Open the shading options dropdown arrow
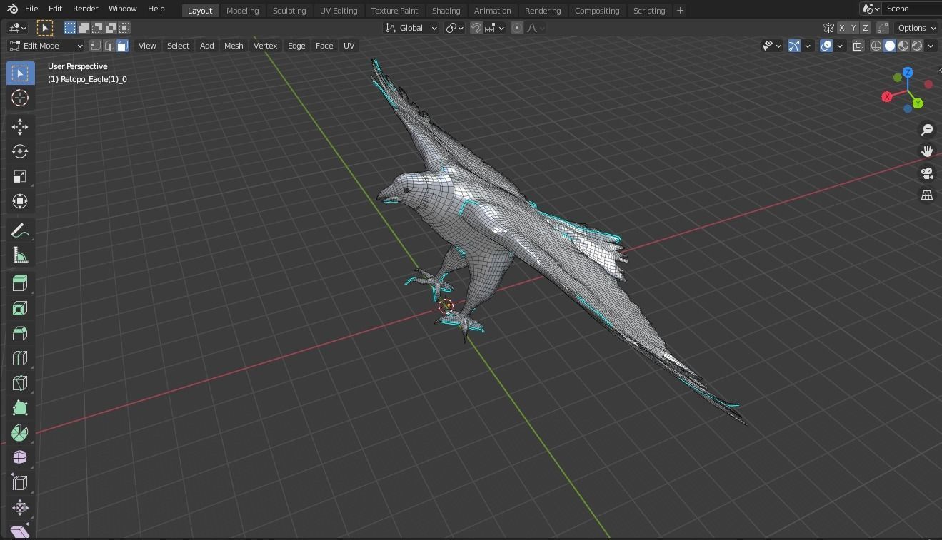Screen dimensions: 942x540 coord(931,46)
